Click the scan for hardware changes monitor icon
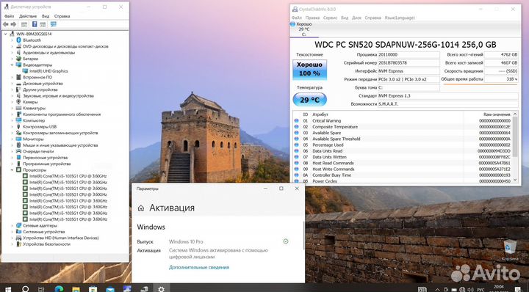The image size is (529, 292). click(54, 24)
